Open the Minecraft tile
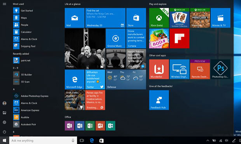This screenshot has width=241, height=144. click(x=200, y=18)
